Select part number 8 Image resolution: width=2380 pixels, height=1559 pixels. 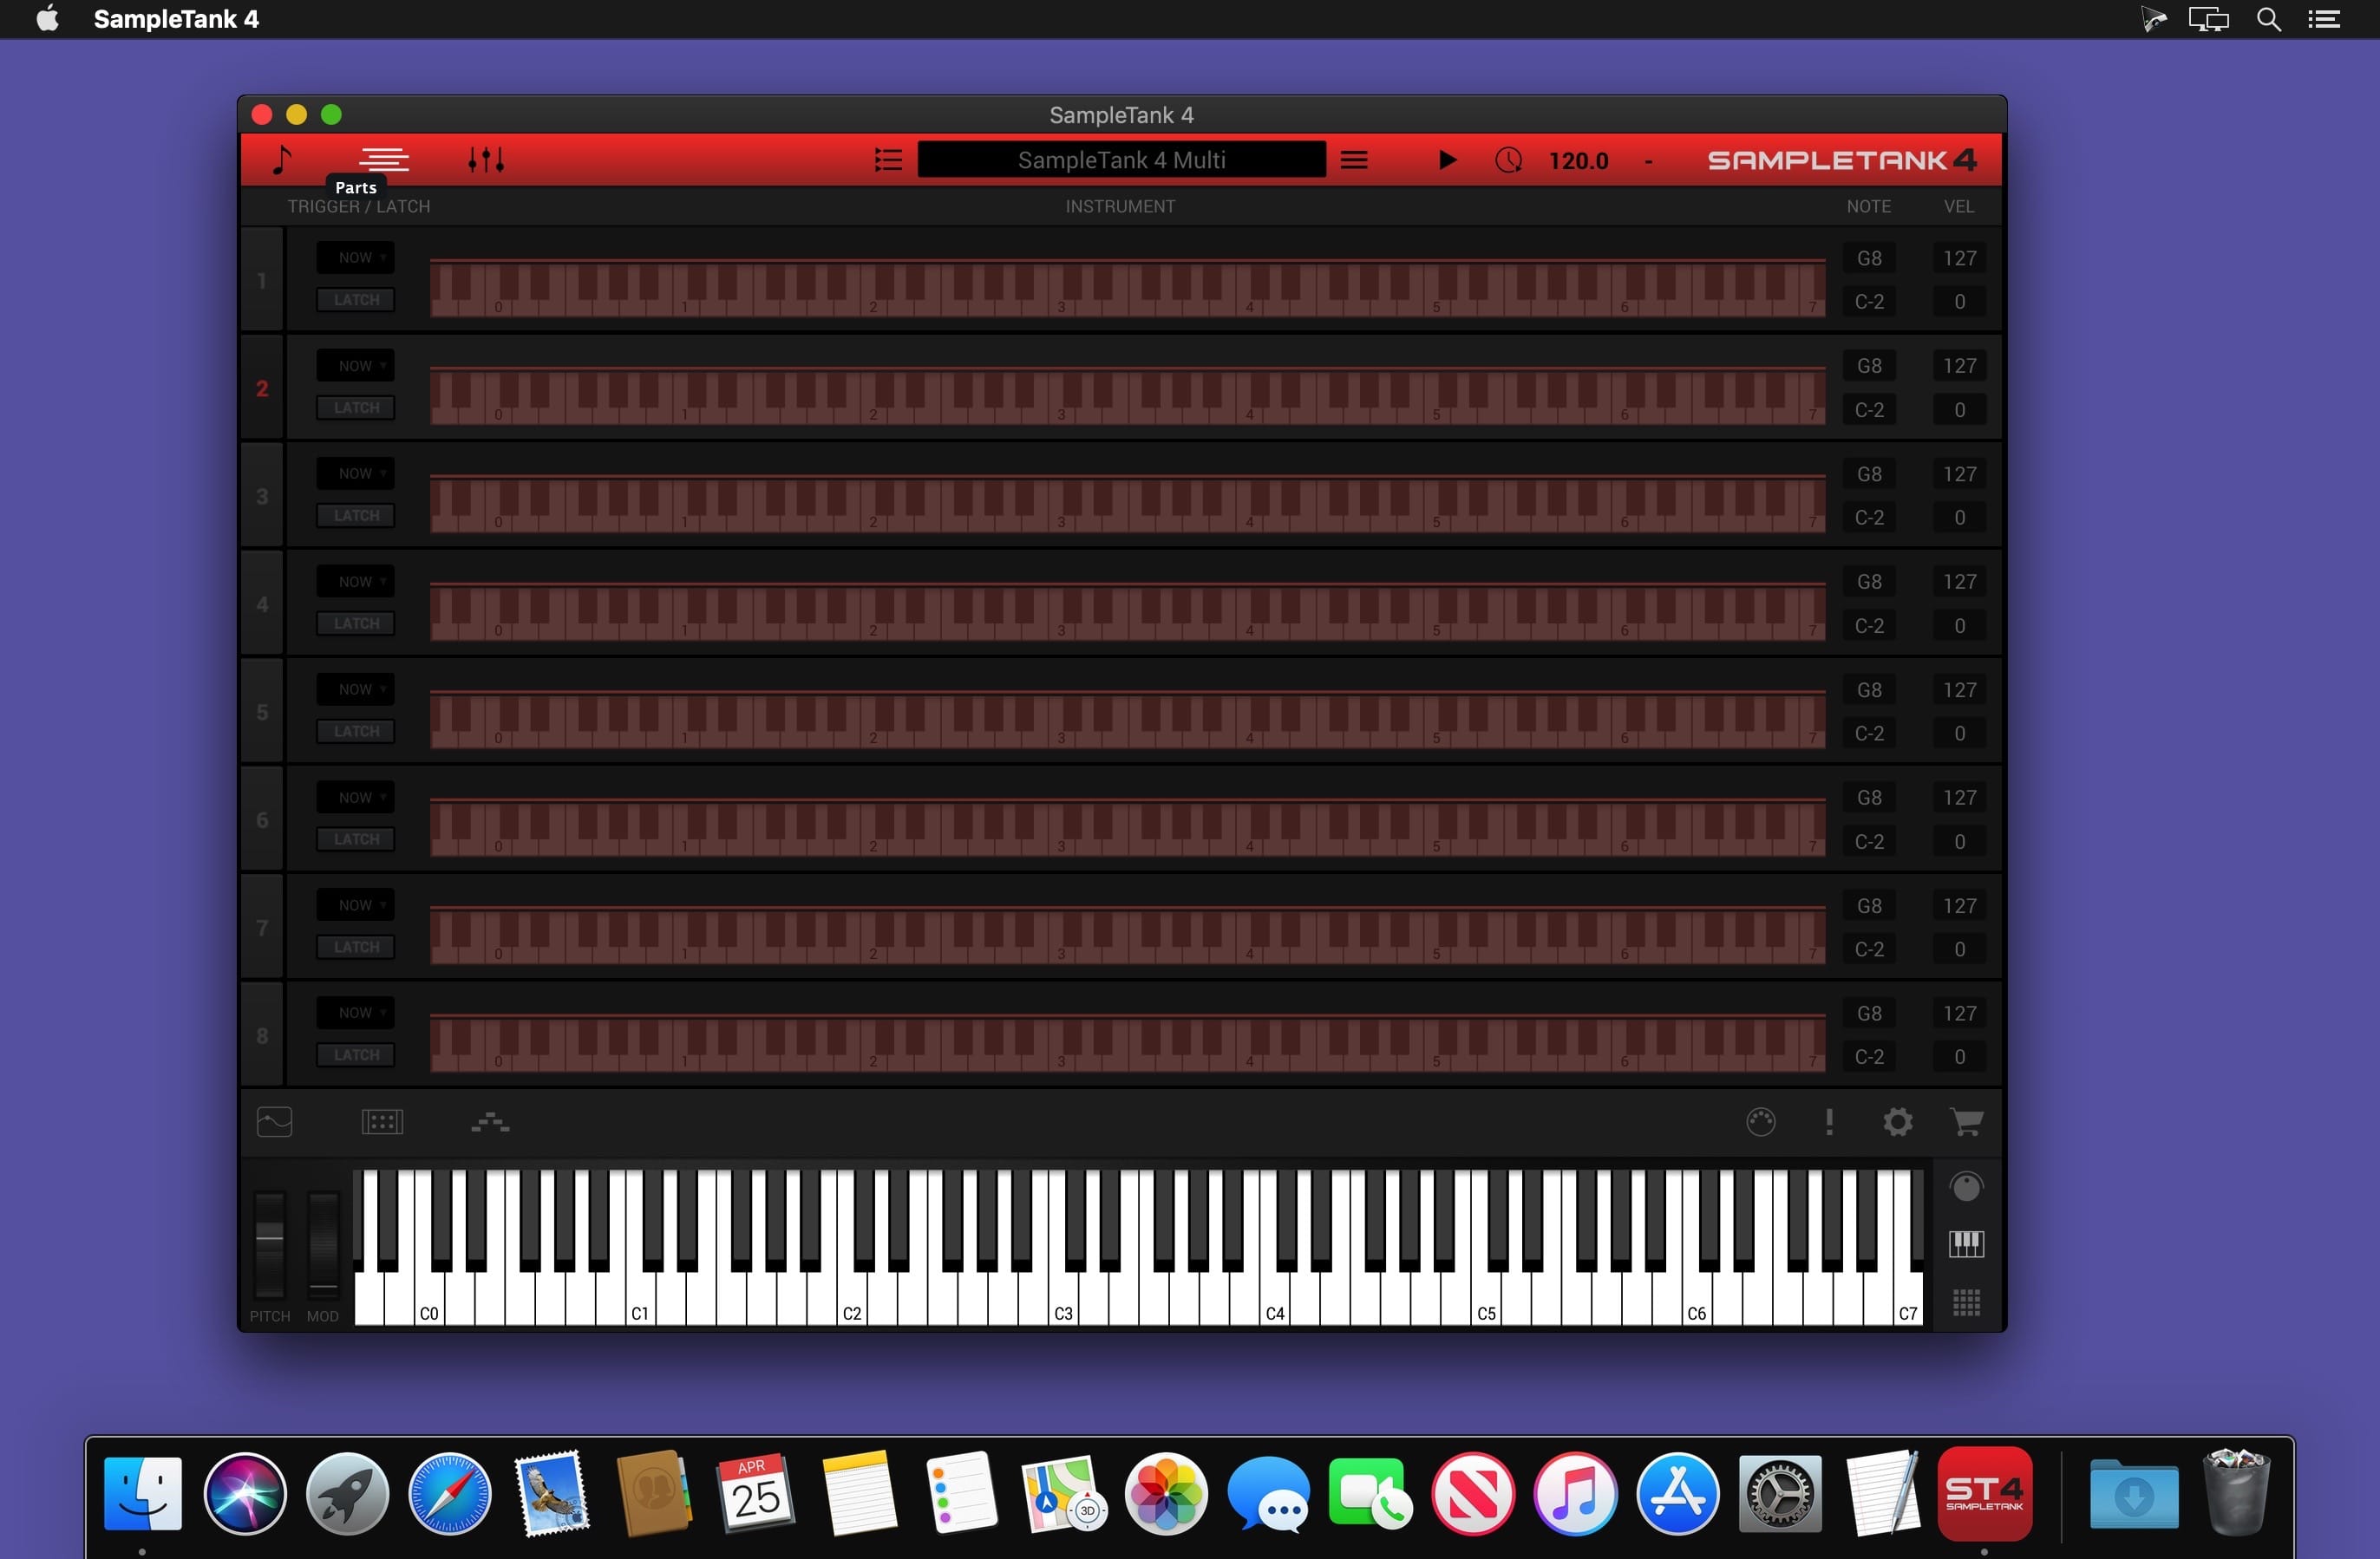[262, 1035]
